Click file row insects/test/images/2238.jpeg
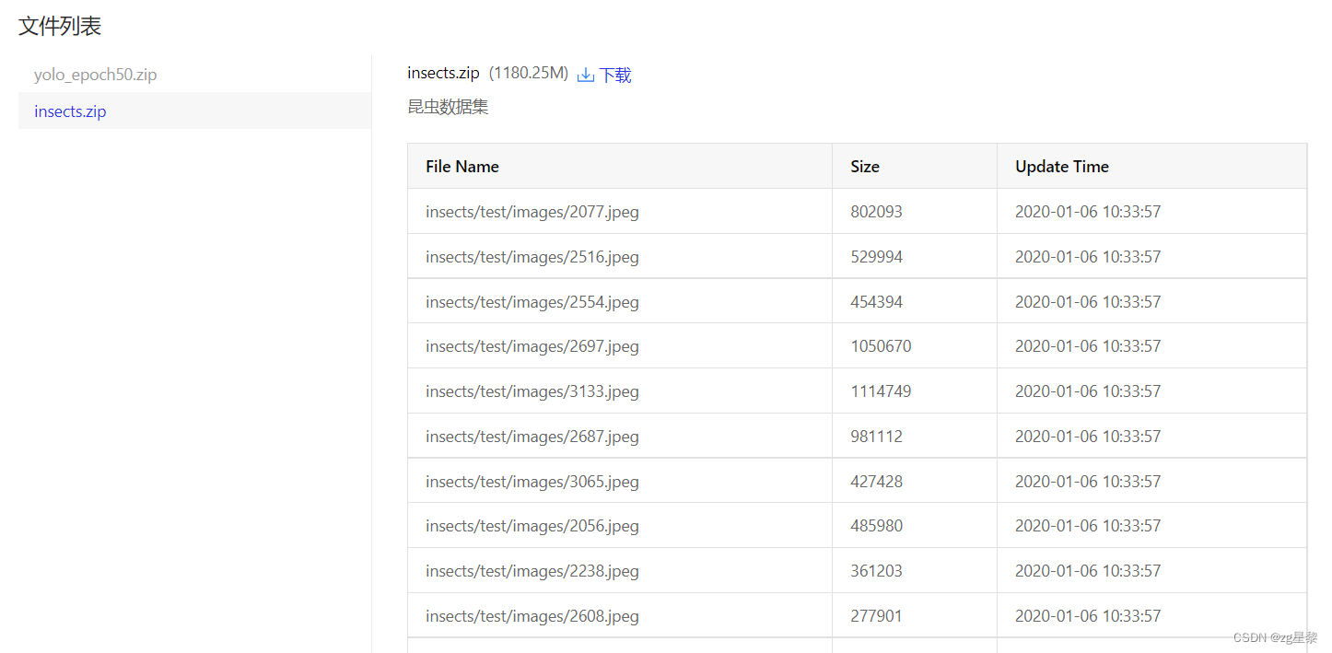The width and height of the screenshot is (1332, 653). tap(857, 571)
